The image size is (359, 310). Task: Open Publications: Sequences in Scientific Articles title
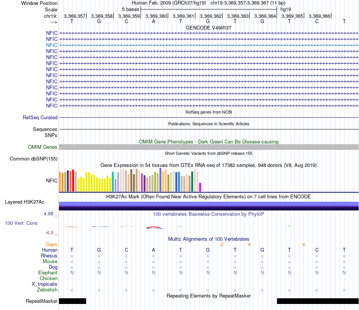pos(209,124)
